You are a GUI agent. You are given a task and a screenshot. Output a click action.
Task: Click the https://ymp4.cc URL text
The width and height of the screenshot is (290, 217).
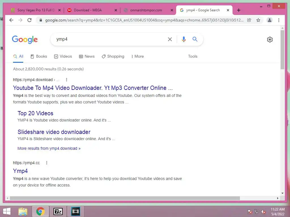pyautogui.click(x=26, y=163)
